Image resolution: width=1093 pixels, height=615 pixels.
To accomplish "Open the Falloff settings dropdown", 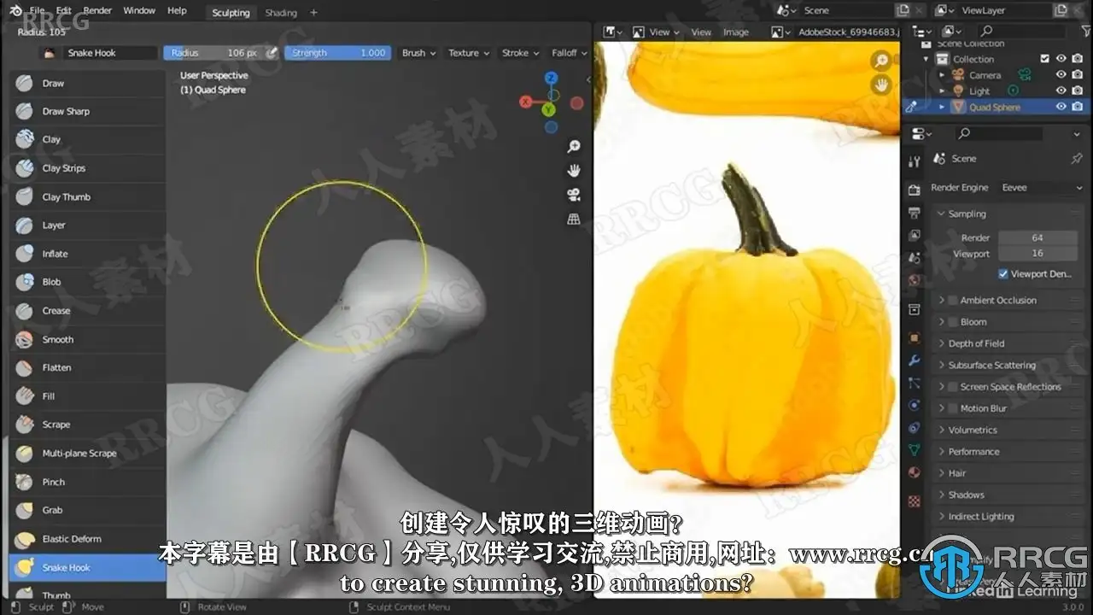I will tap(569, 53).
